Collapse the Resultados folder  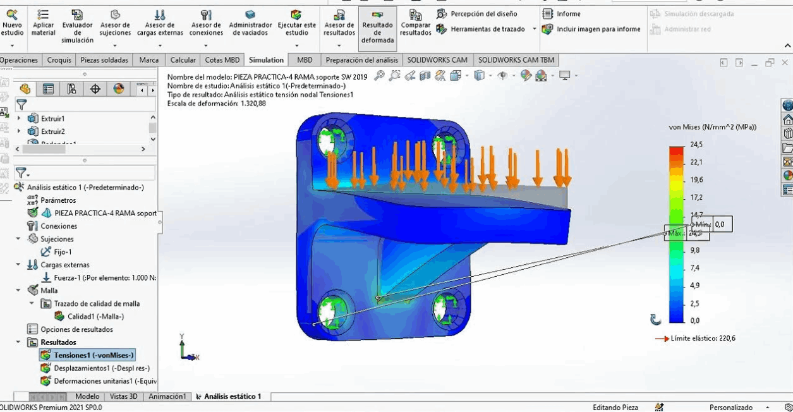[18, 342]
